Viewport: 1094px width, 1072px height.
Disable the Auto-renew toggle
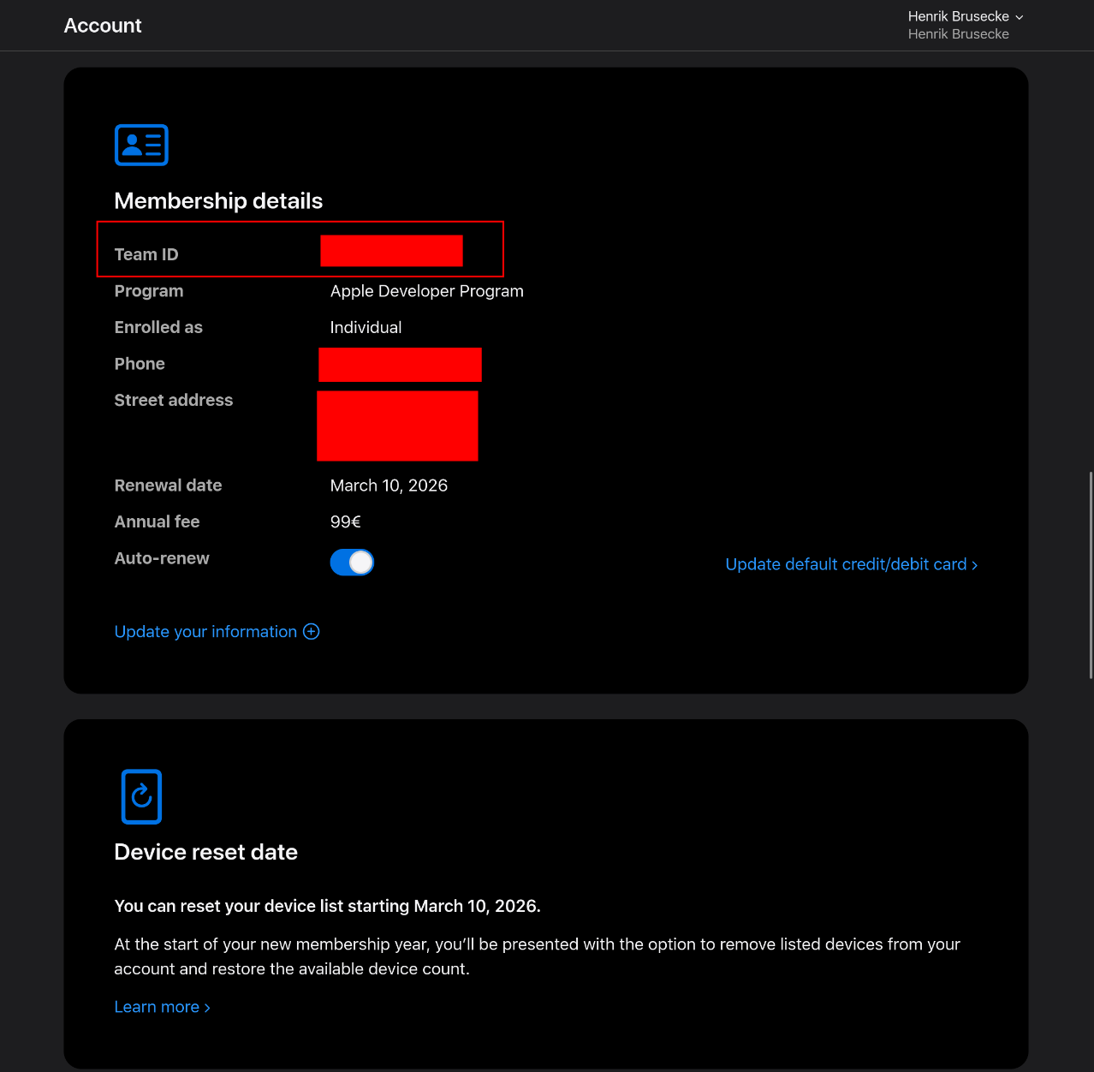tap(352, 562)
